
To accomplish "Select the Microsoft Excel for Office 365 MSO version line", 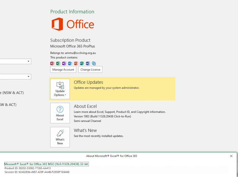I will pyautogui.click(x=47, y=164).
